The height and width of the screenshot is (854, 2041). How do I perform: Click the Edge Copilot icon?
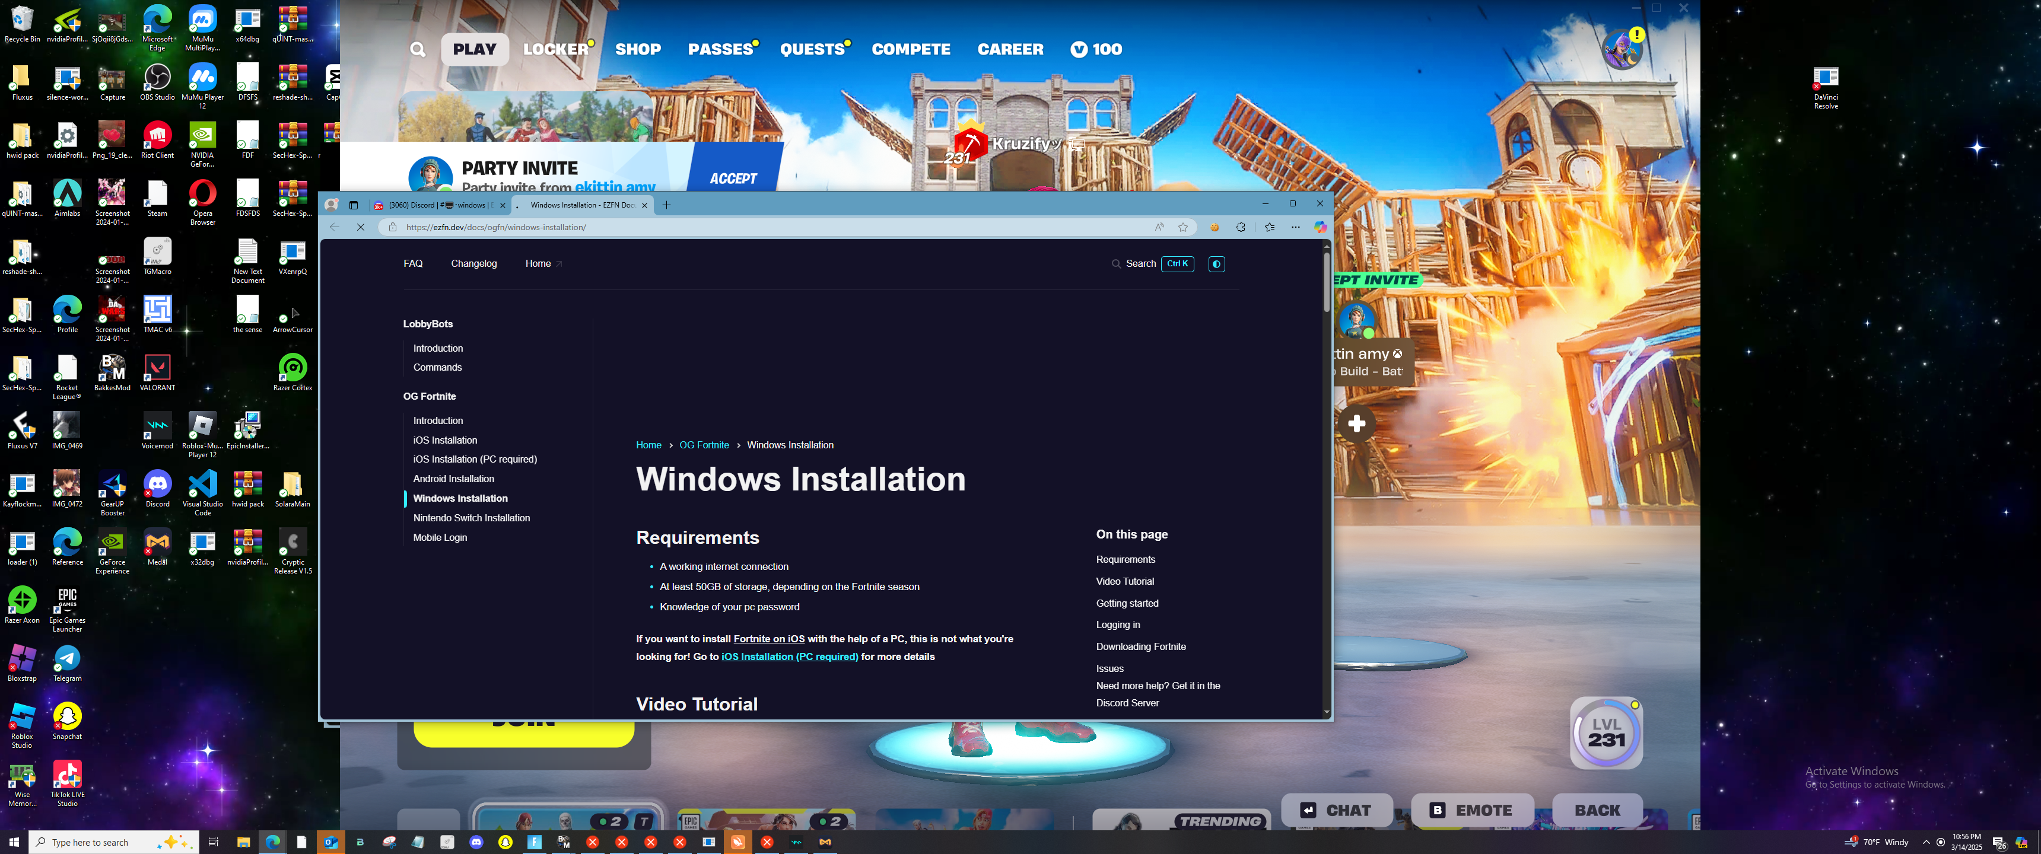pos(1320,227)
